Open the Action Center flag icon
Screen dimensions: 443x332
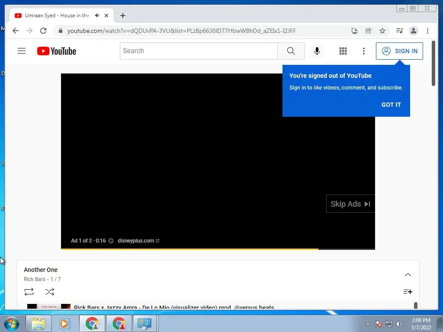[379, 324]
